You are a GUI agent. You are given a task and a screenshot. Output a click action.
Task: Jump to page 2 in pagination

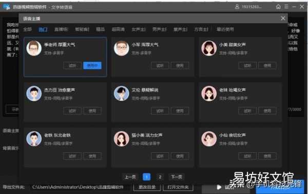[x=160, y=177]
